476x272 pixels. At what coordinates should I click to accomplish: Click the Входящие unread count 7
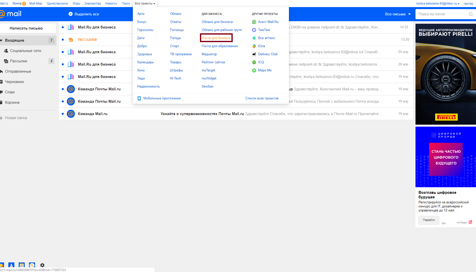point(51,40)
